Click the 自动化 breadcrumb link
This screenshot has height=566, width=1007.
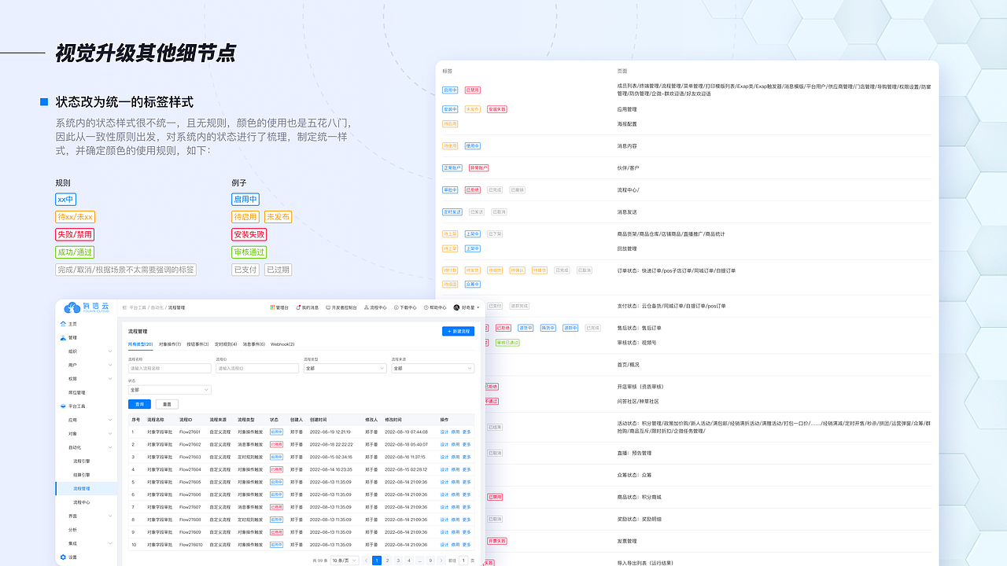pyautogui.click(x=157, y=307)
